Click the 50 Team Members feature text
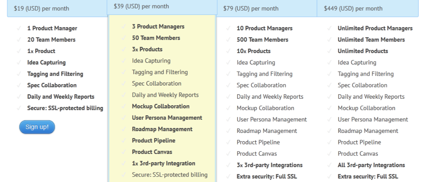 coord(156,38)
